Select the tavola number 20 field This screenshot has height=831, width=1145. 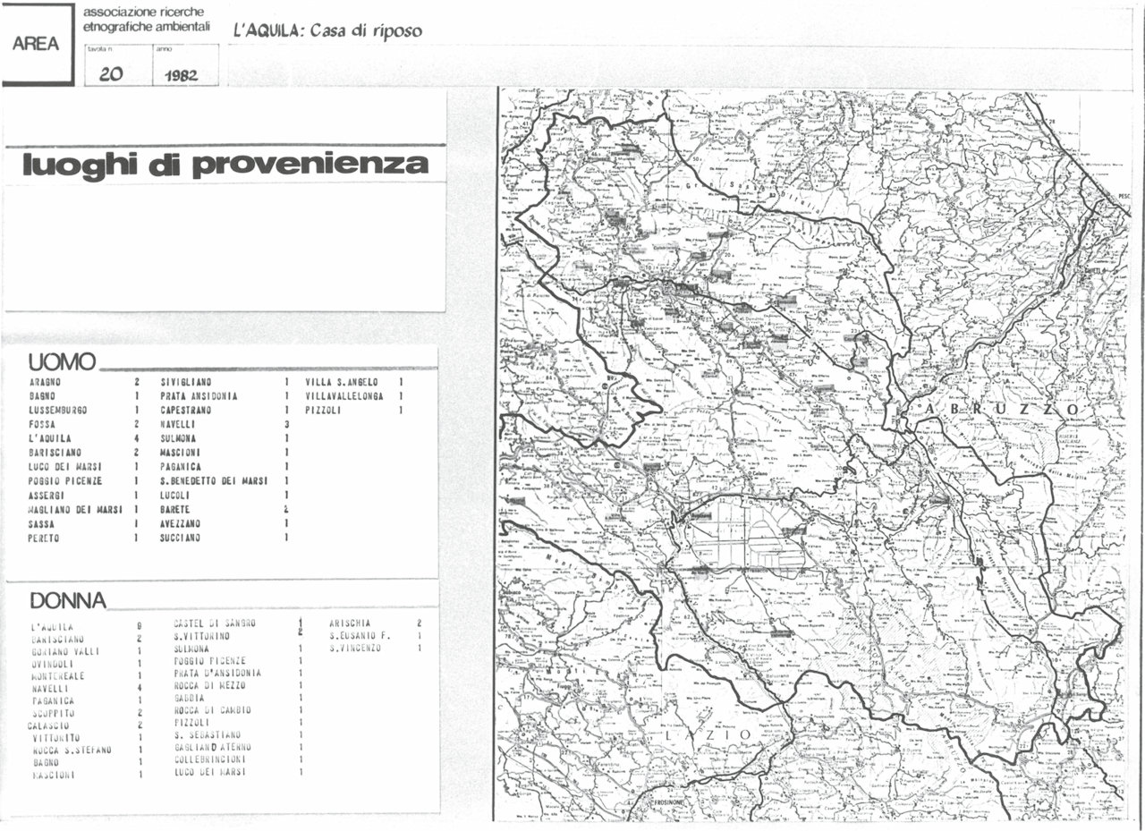click(112, 73)
